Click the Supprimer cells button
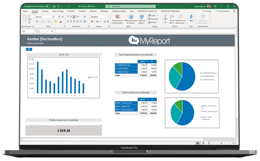 [154, 19]
